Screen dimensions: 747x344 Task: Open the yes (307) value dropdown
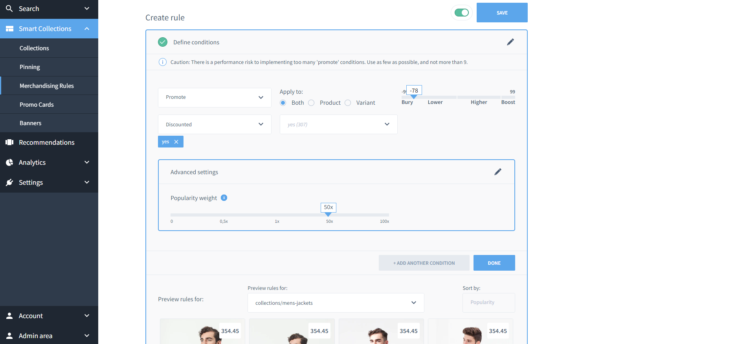click(338, 124)
